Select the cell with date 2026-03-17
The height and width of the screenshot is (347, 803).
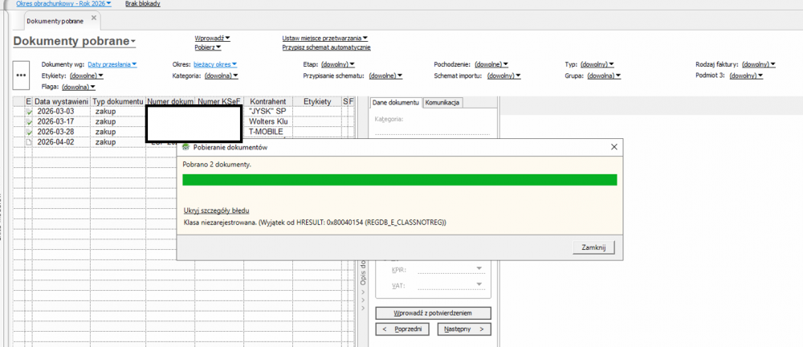click(x=62, y=122)
